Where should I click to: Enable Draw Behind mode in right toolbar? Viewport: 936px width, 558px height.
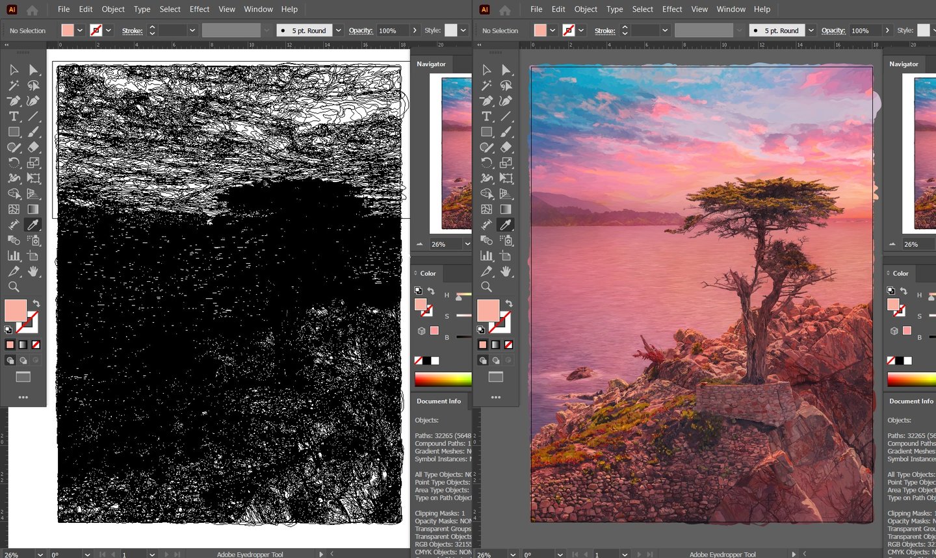pos(495,360)
